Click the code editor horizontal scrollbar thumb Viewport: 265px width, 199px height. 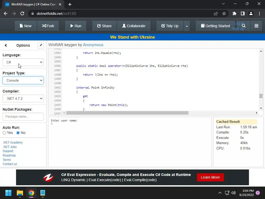tap(127, 113)
